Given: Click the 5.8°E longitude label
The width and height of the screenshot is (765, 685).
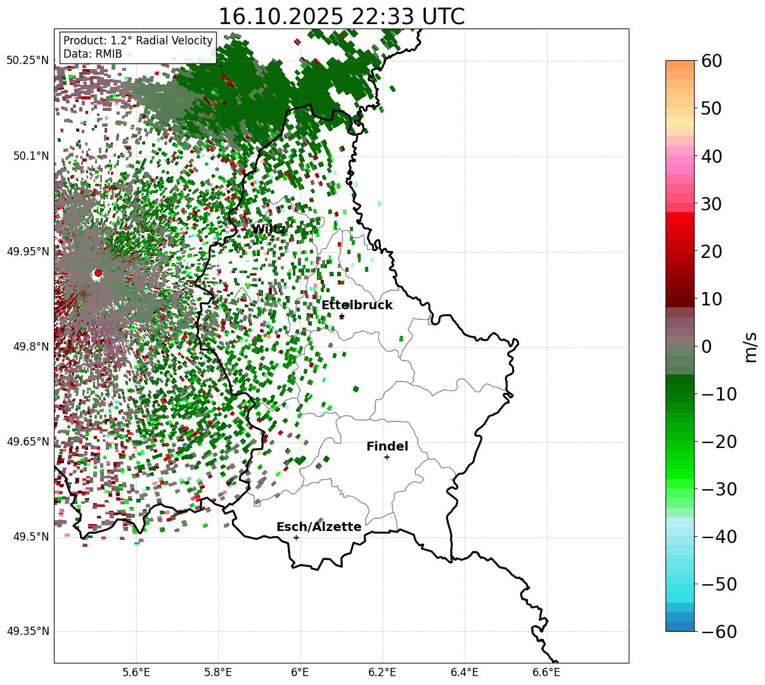Looking at the screenshot, I should (219, 672).
